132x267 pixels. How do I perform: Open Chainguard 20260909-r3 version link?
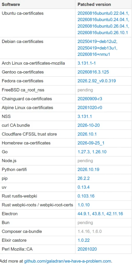click(90, 99)
